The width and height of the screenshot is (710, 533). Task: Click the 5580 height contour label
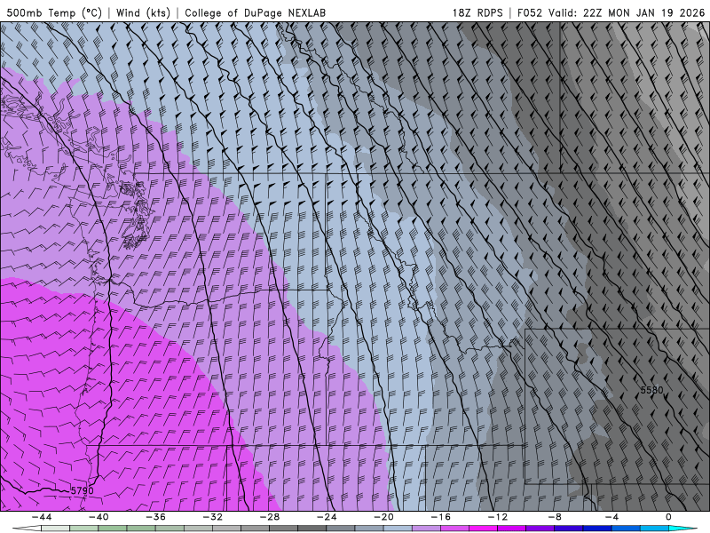point(652,390)
